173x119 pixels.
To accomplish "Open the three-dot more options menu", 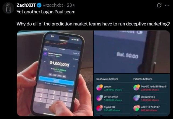I will pos(167,5).
